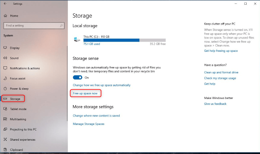Viewport: 260px width, 154px height.
Task: Click the Home icon in sidebar
Action: [5, 16]
